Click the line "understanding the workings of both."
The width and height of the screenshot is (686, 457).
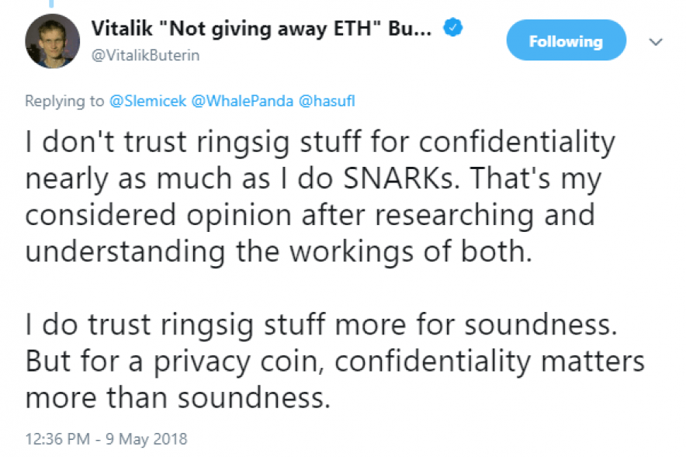click(x=279, y=251)
